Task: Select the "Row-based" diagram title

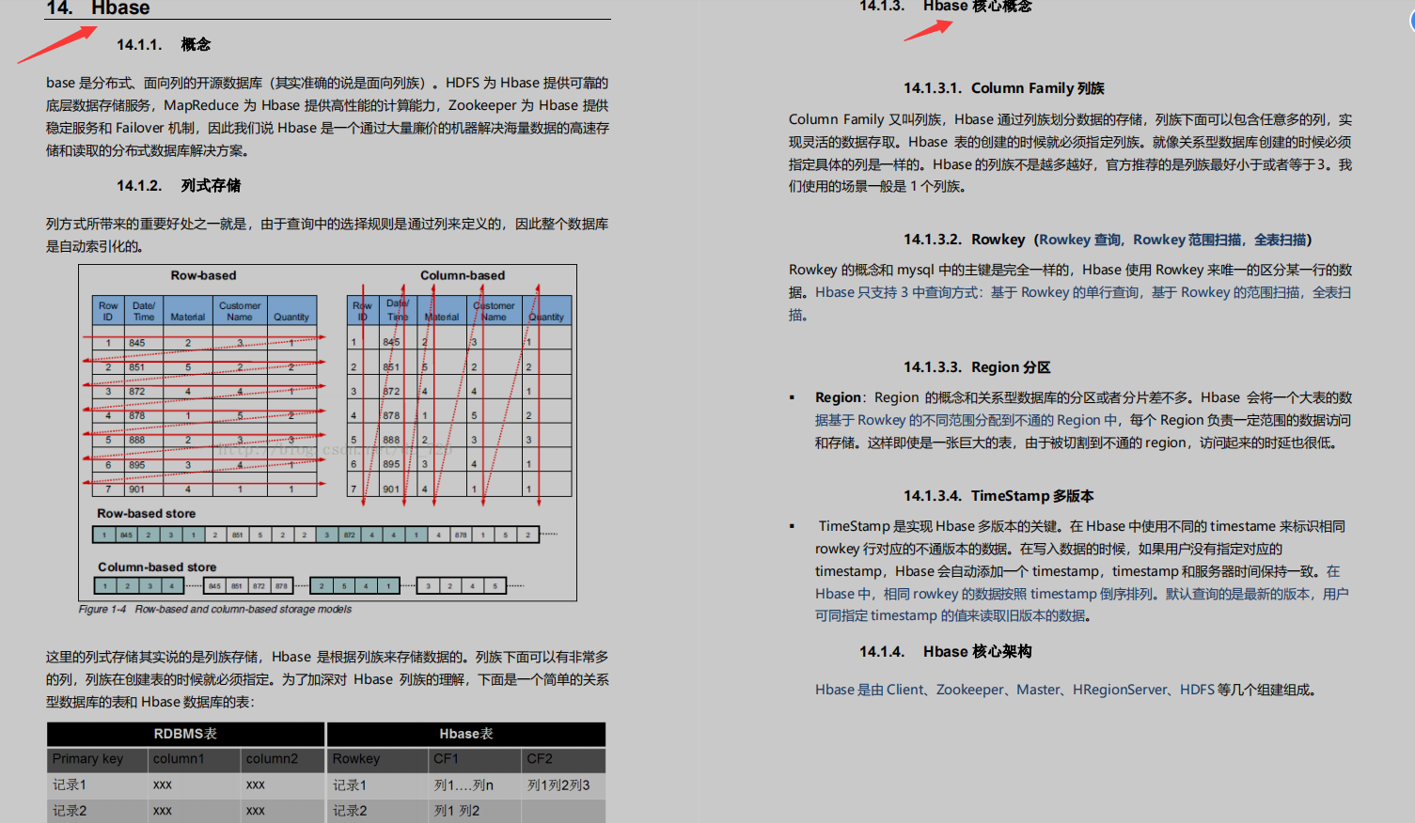Action: pos(203,275)
